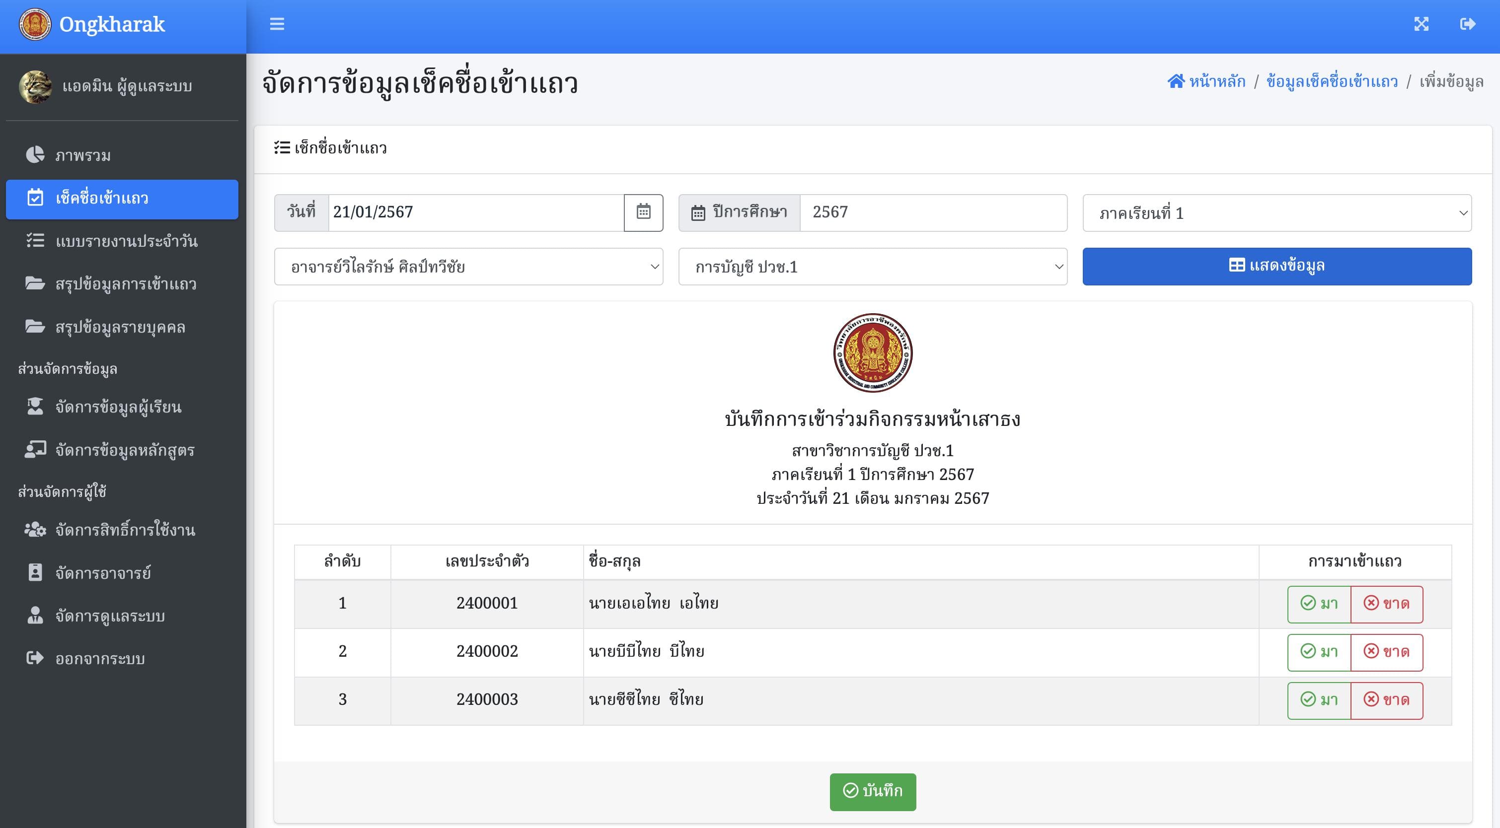Click the เช็คชื่อเข้าแถว calendar check icon

[x=35, y=197]
